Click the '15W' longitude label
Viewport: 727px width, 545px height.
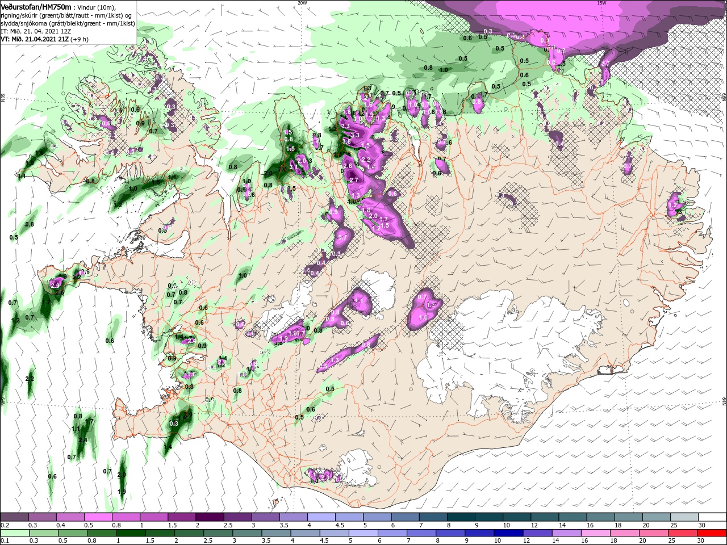601,3
